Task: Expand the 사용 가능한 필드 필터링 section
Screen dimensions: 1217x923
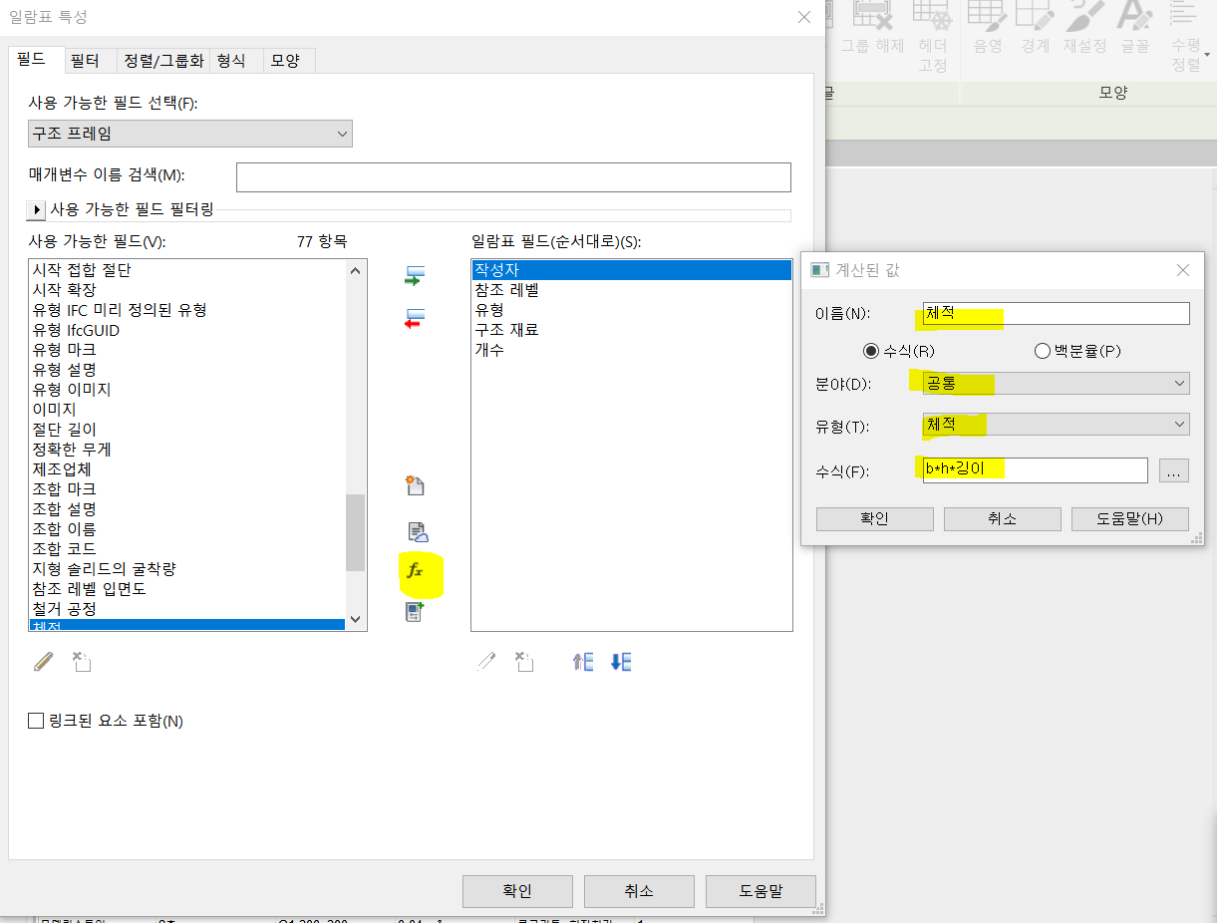Action: point(37,210)
